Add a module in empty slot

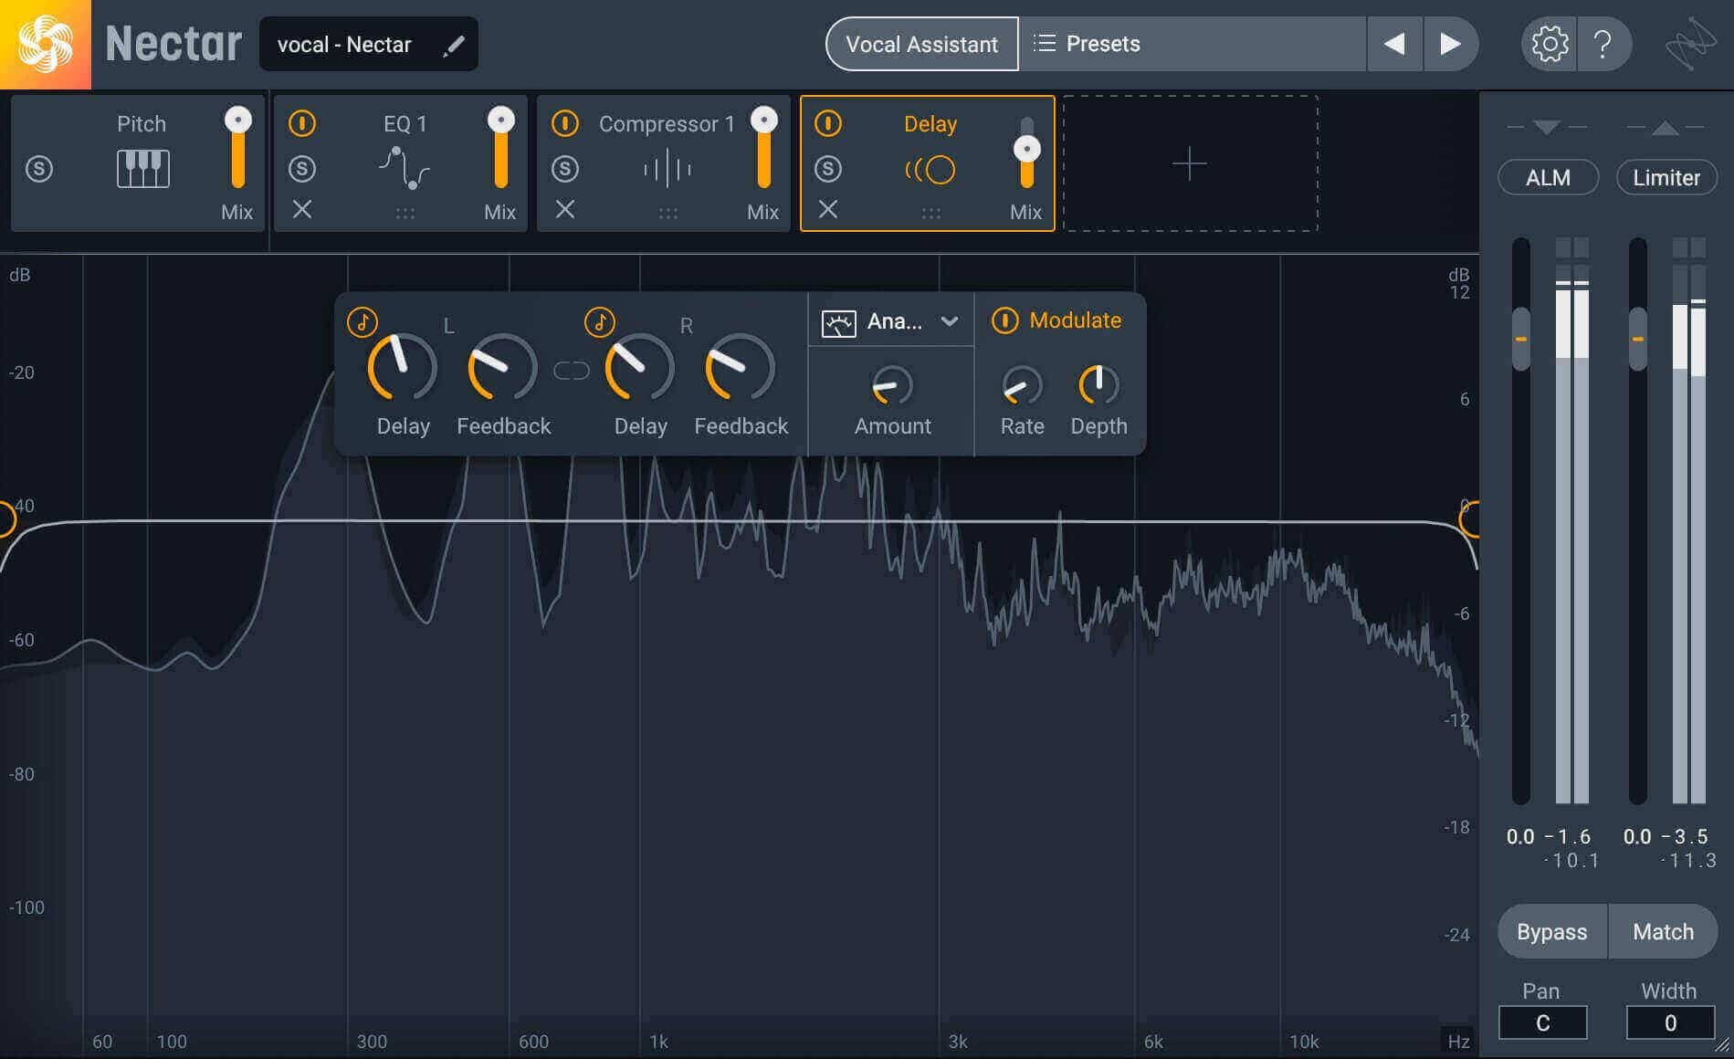click(1190, 164)
